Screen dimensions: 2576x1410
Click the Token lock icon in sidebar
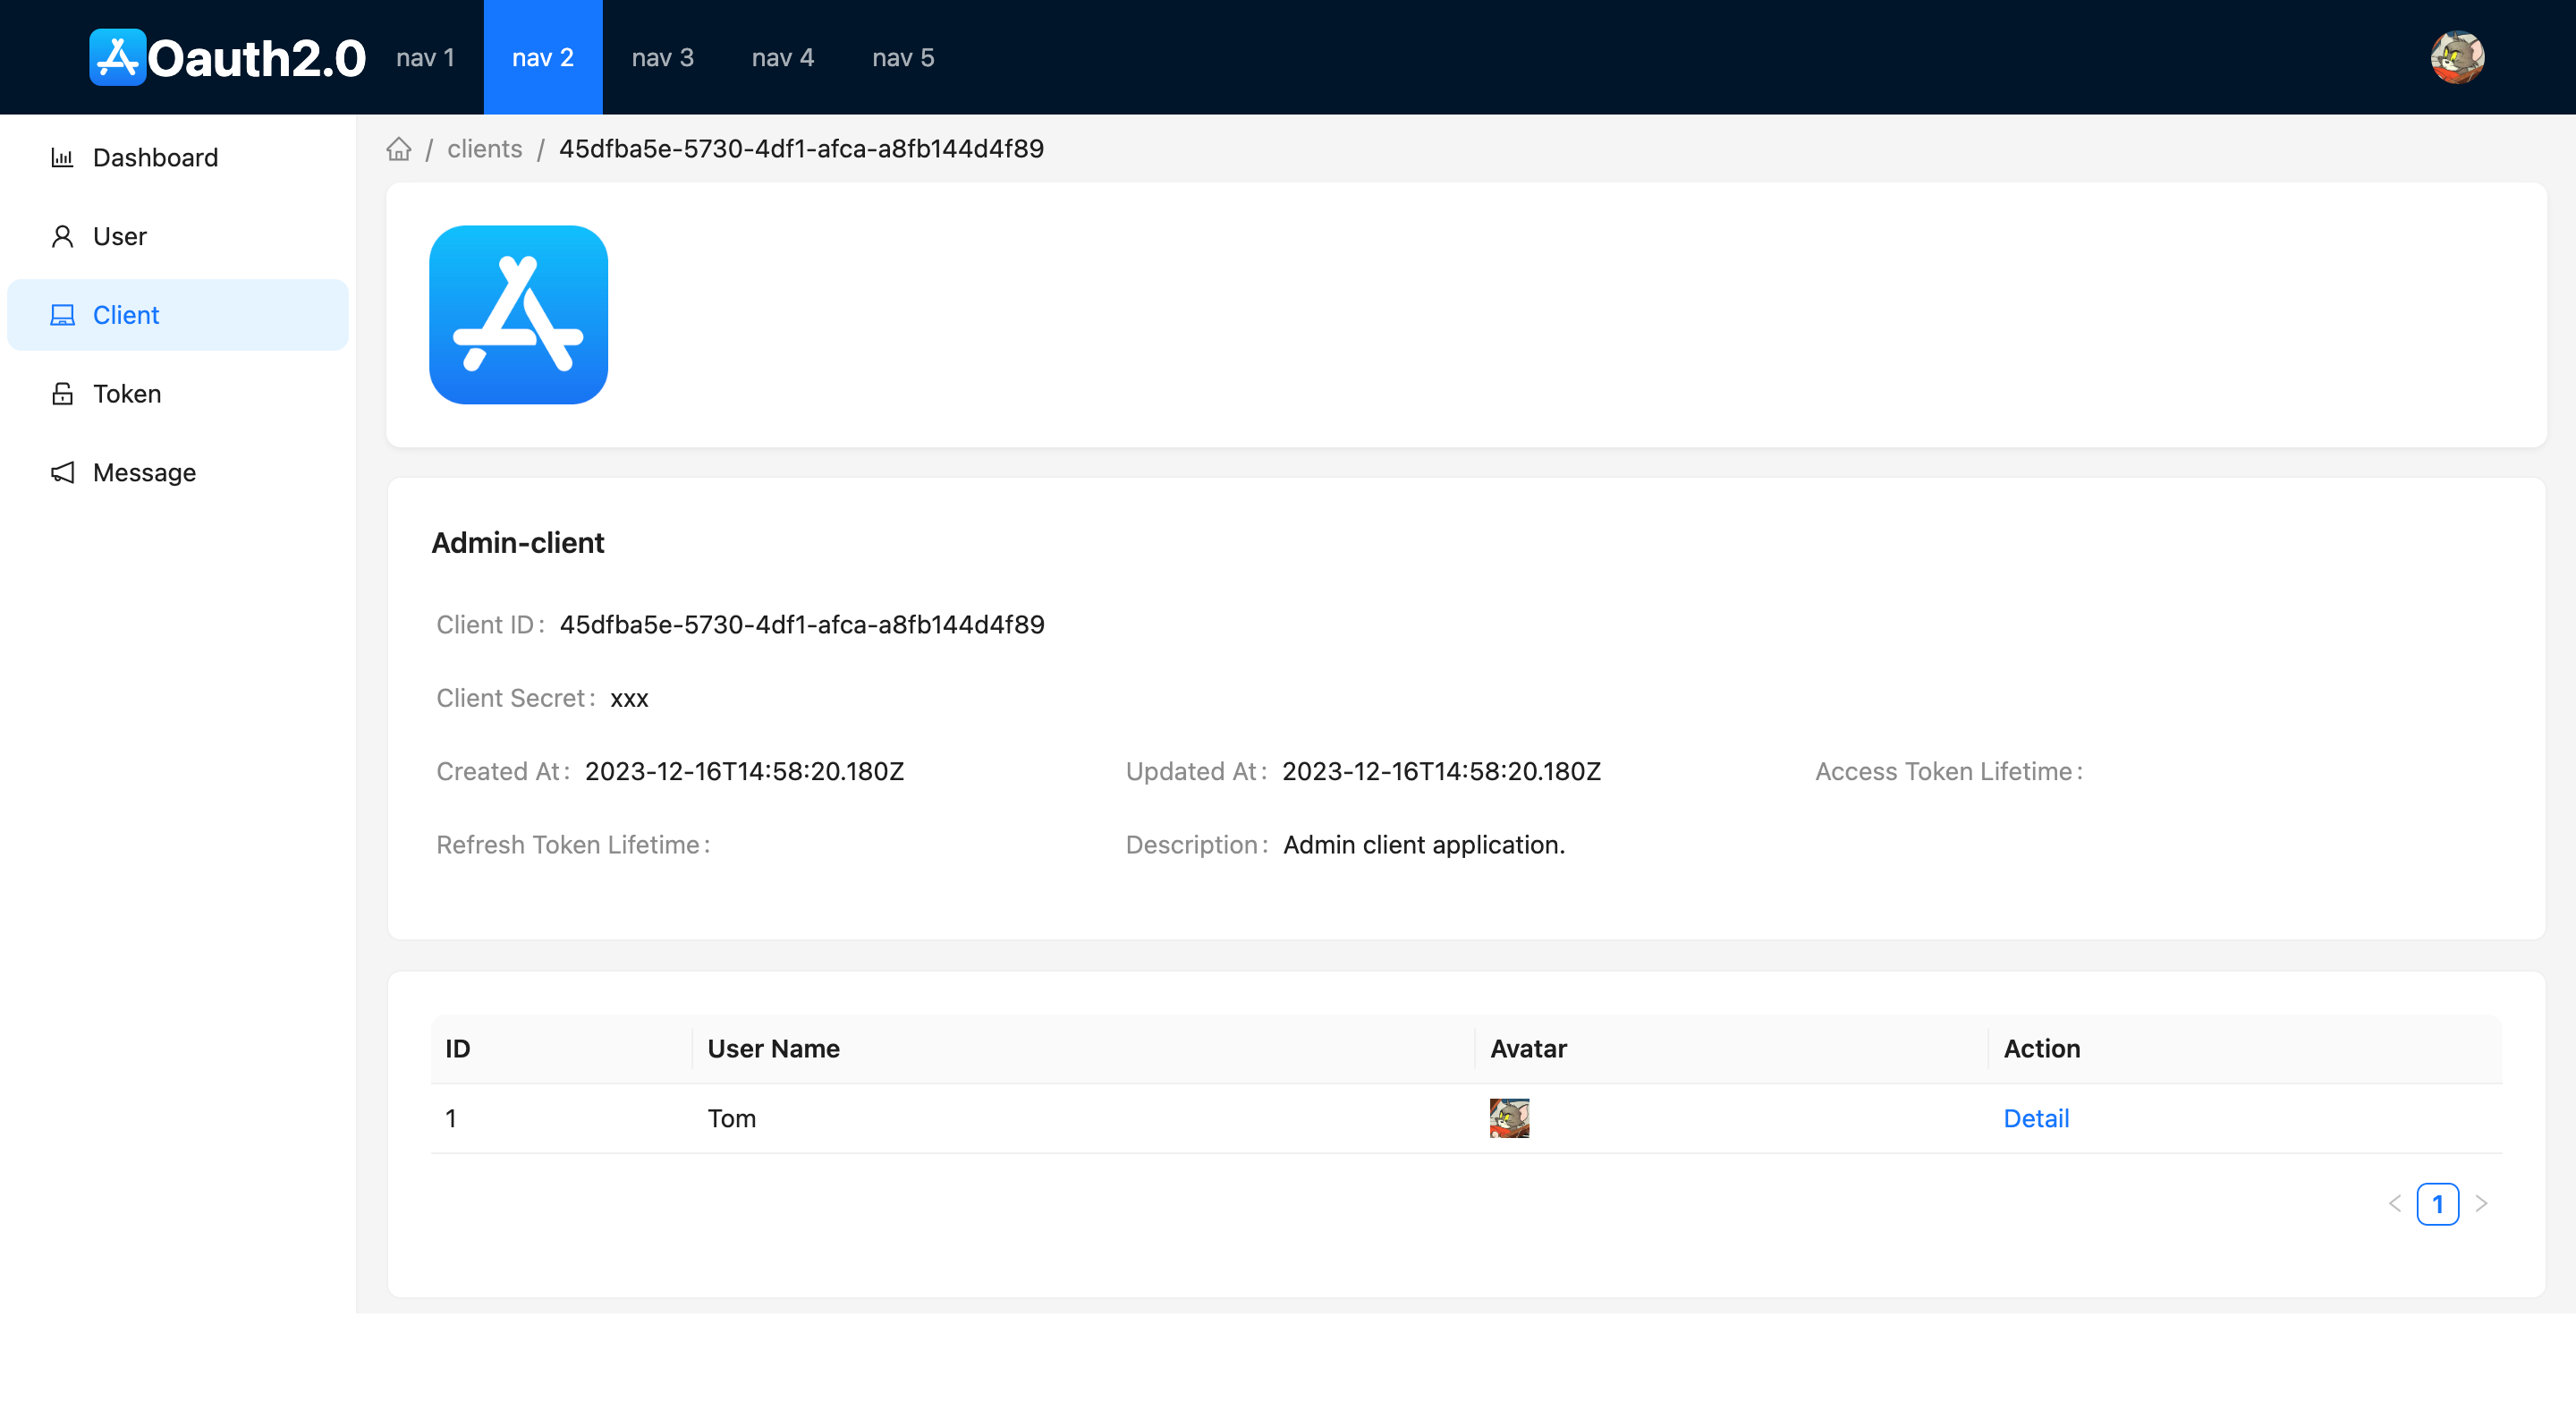point(62,393)
